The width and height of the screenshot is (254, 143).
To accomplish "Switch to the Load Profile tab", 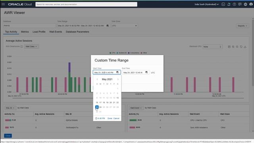I will point(39,32).
